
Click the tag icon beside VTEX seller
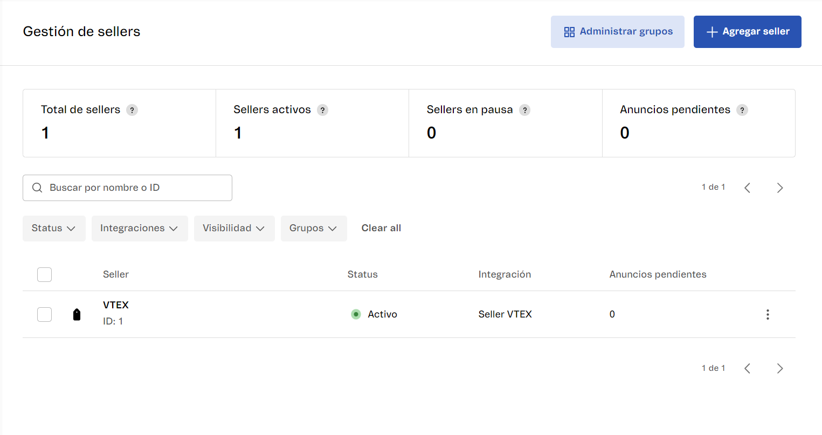tap(77, 314)
